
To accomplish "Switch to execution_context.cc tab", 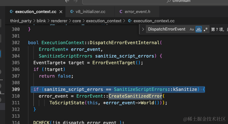I will pos(36,12).
